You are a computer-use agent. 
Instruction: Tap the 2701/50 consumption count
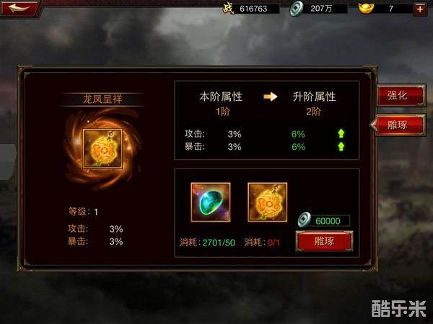coord(219,243)
